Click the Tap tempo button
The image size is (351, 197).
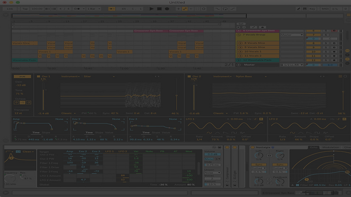(x=25, y=9)
